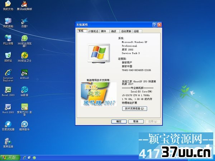Click the 取消 button
This screenshot has width=215, height=161.
pos(136,121)
